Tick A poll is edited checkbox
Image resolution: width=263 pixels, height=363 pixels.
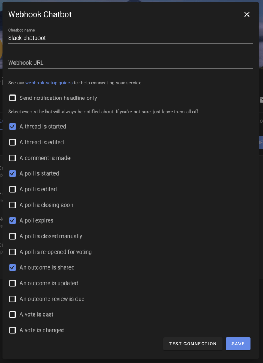[12, 189]
